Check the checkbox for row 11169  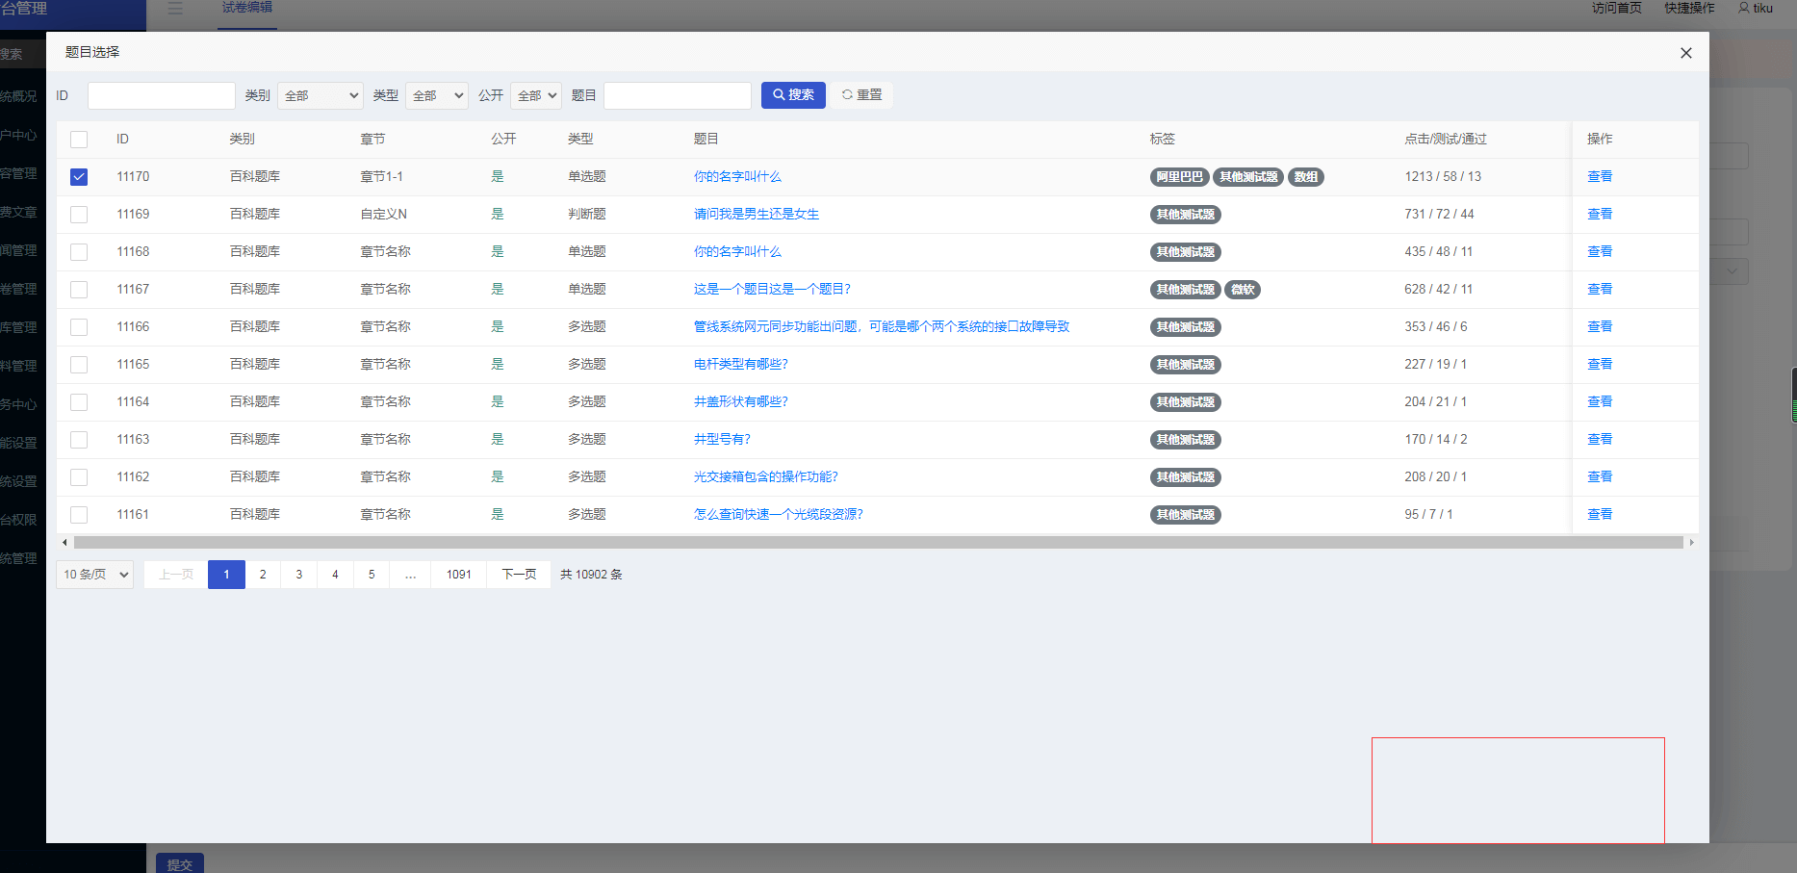click(x=79, y=215)
